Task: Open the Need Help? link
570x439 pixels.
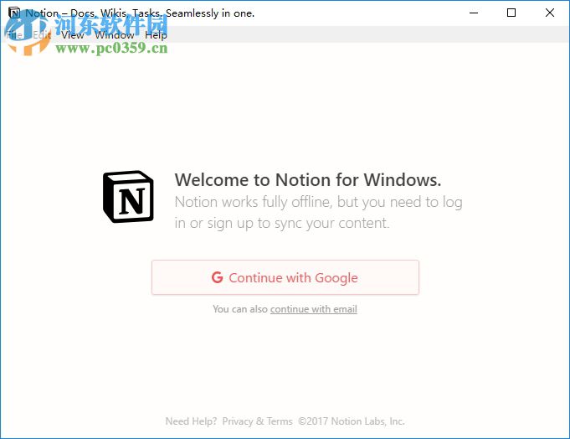Action: pos(191,421)
